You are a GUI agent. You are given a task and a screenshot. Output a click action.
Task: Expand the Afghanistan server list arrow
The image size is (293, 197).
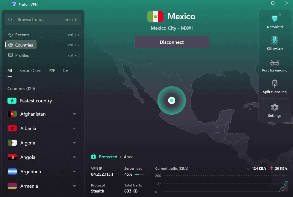74,114
